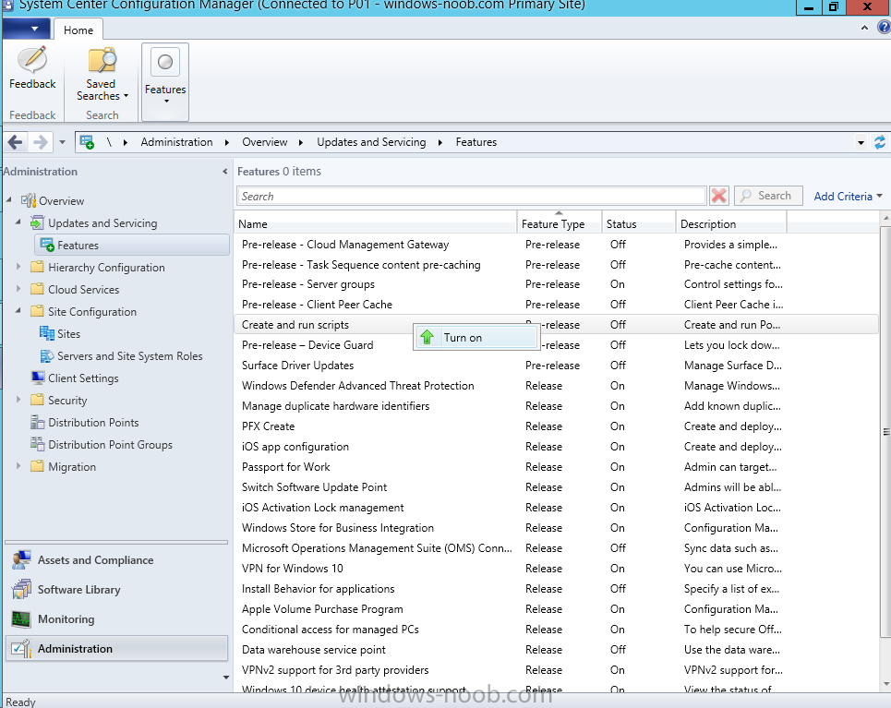This screenshot has height=708, width=891.
Task: Collapse the Updates and Servicing node
Action: pyautogui.click(x=18, y=222)
